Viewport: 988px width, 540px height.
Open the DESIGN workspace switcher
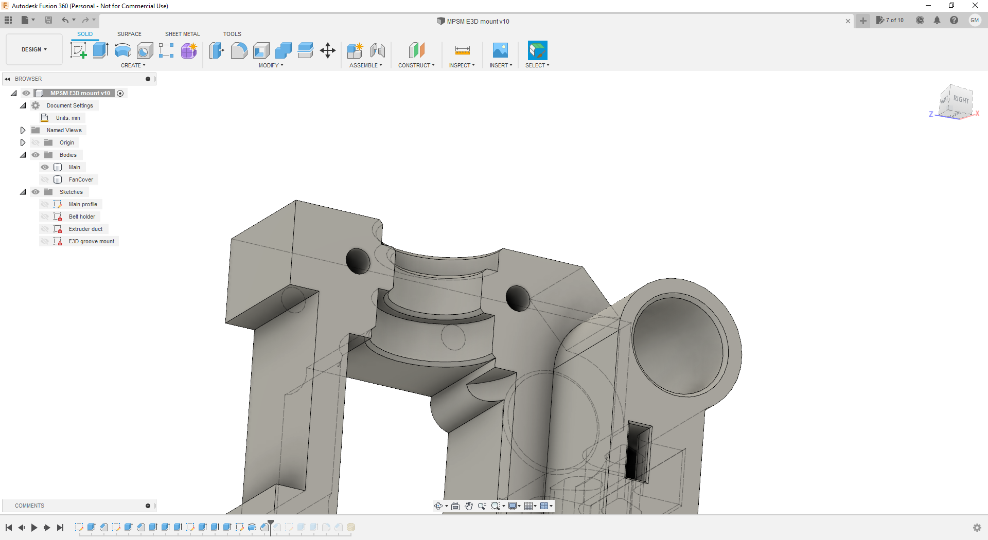(33, 49)
